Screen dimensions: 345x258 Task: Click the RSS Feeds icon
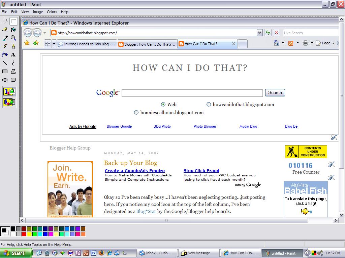coord(291,43)
